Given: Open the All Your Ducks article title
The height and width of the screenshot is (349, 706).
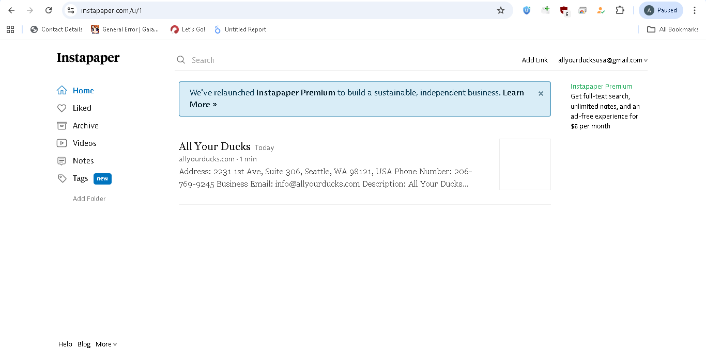Looking at the screenshot, I should click(214, 146).
